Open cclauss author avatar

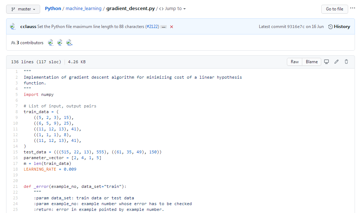13,27
